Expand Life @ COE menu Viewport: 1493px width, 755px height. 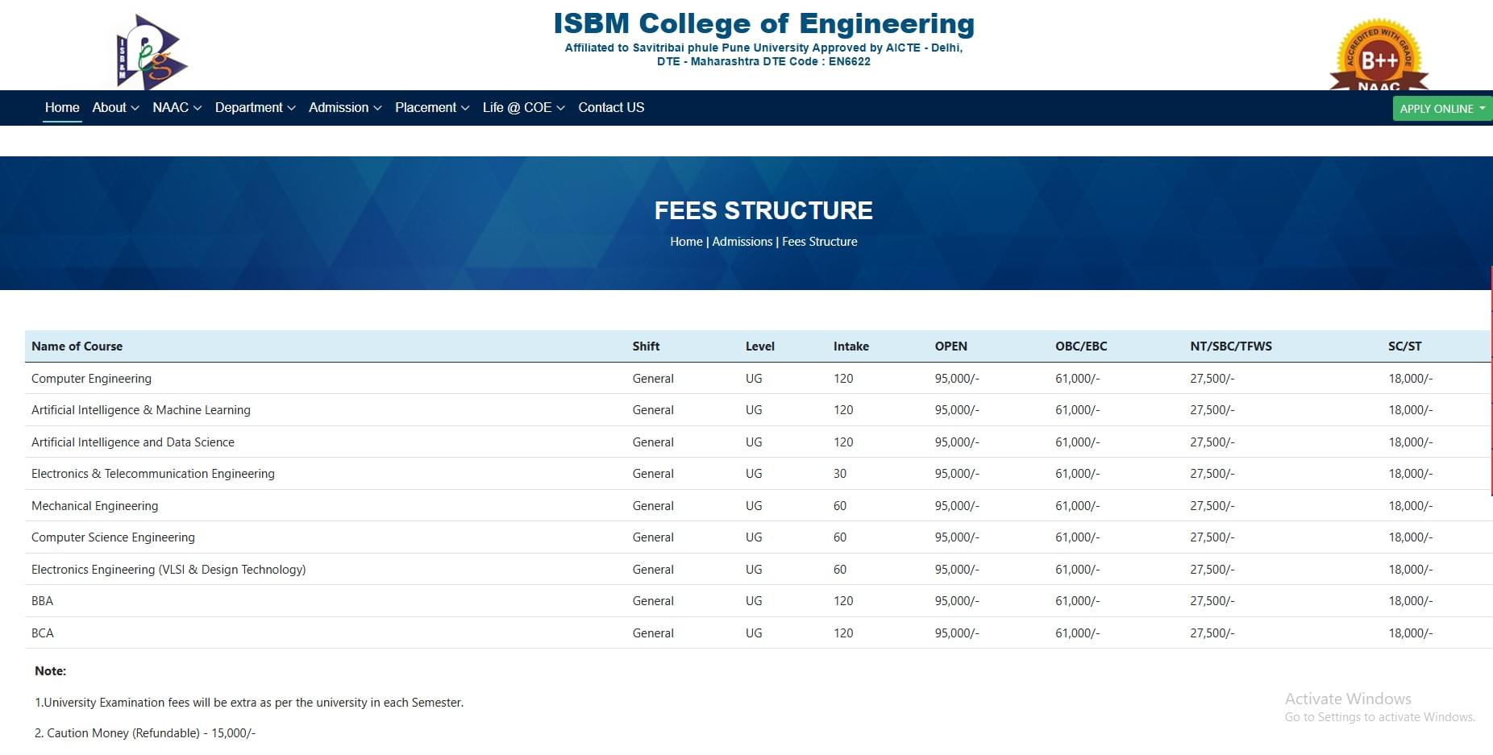click(523, 108)
